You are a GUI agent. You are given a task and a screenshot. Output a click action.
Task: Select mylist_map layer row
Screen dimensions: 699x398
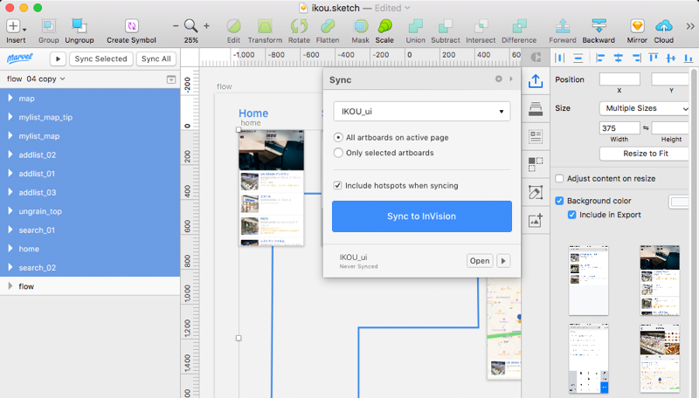click(x=90, y=136)
